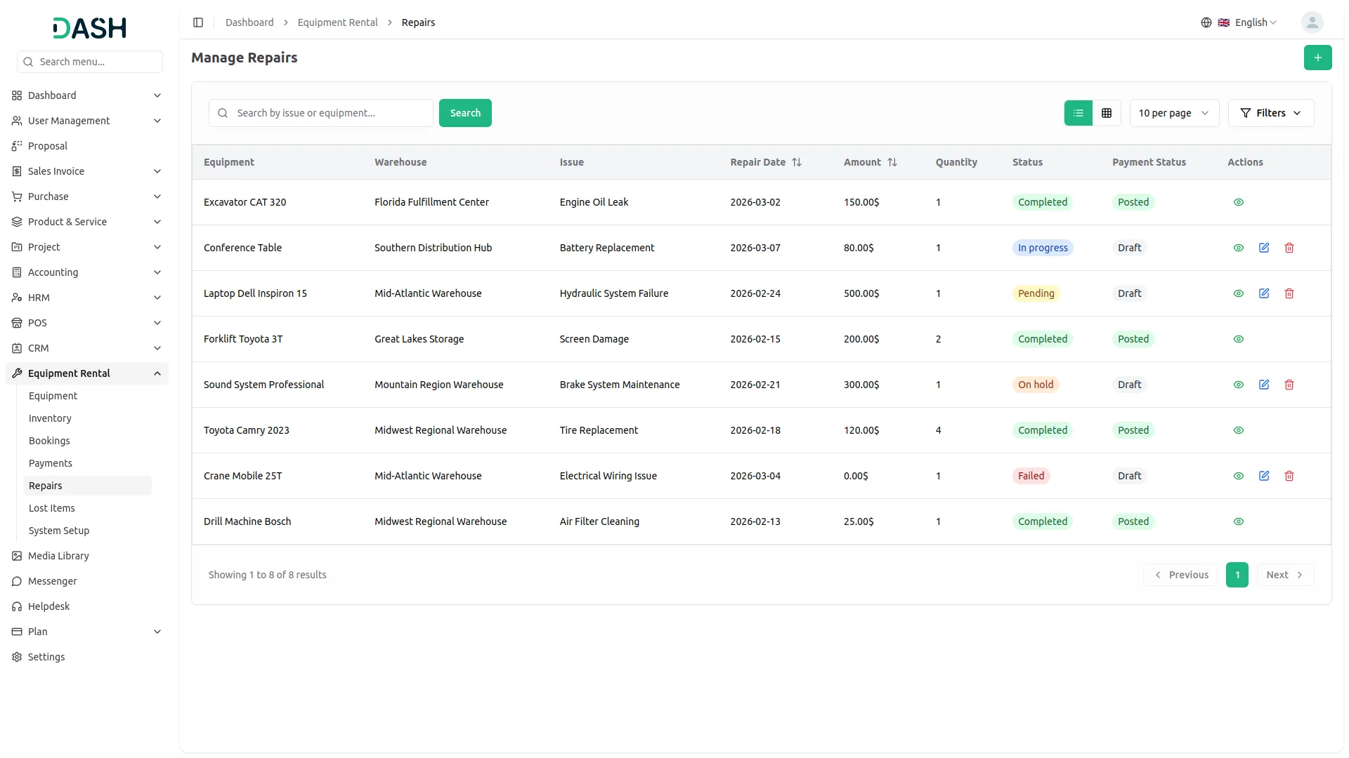Sort by Repair Date column arrows
1349x758 pixels.
796,162
